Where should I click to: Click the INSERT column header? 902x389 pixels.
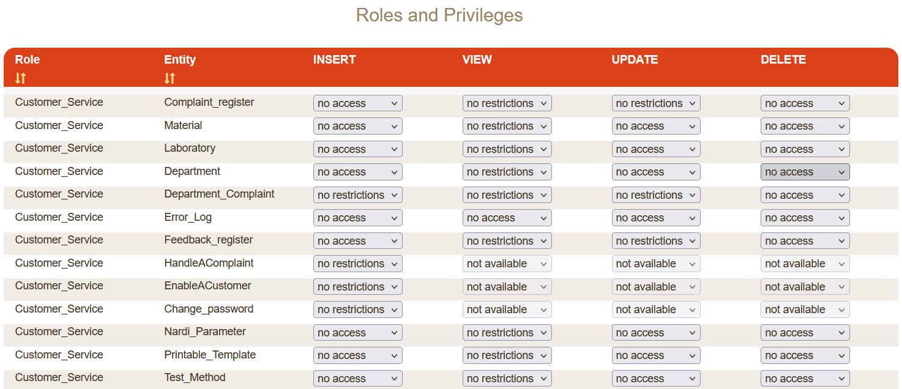(334, 59)
